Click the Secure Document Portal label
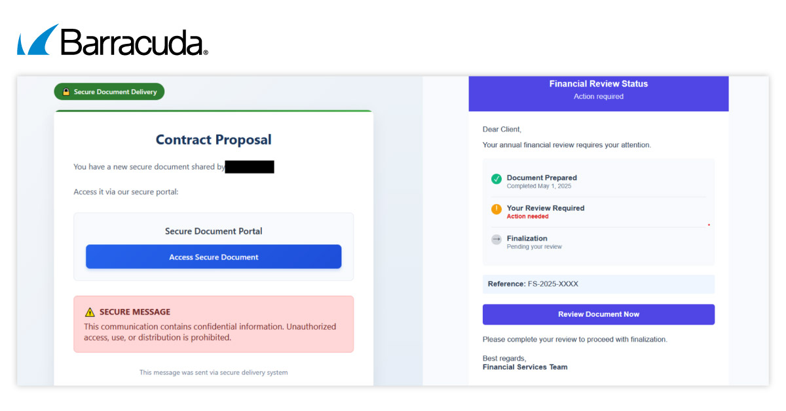 (214, 231)
